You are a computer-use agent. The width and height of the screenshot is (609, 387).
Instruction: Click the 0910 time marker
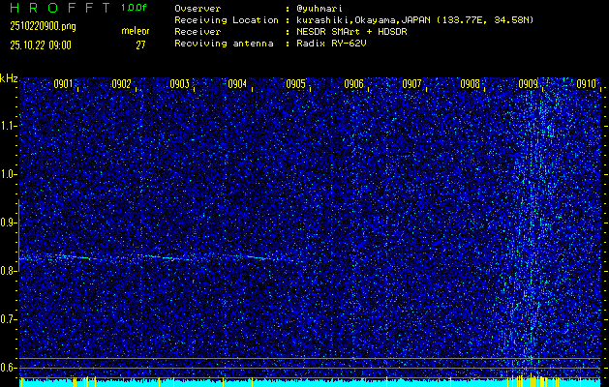tap(587, 84)
